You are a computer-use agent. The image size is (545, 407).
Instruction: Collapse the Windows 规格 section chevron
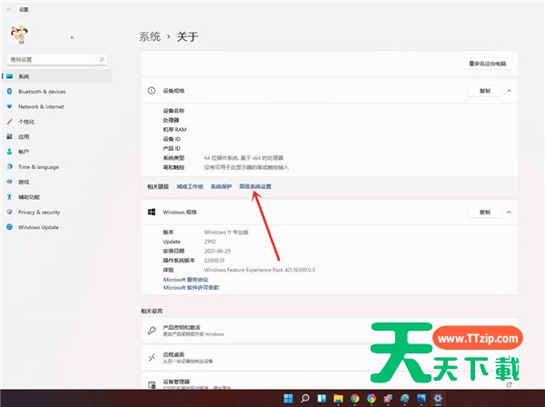click(x=510, y=212)
